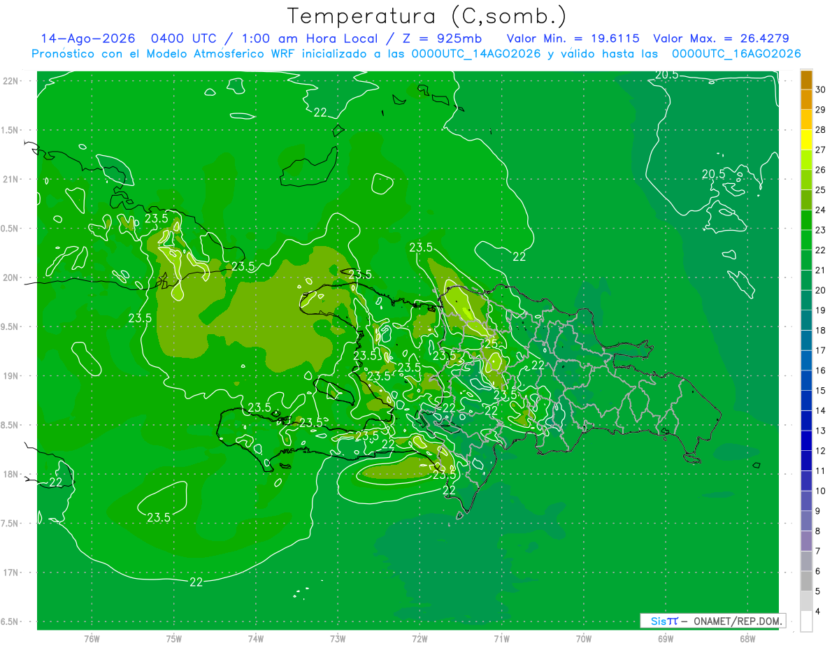Click the '76W' longitude axis label
Viewport: 839px width, 648px height.
92,639
